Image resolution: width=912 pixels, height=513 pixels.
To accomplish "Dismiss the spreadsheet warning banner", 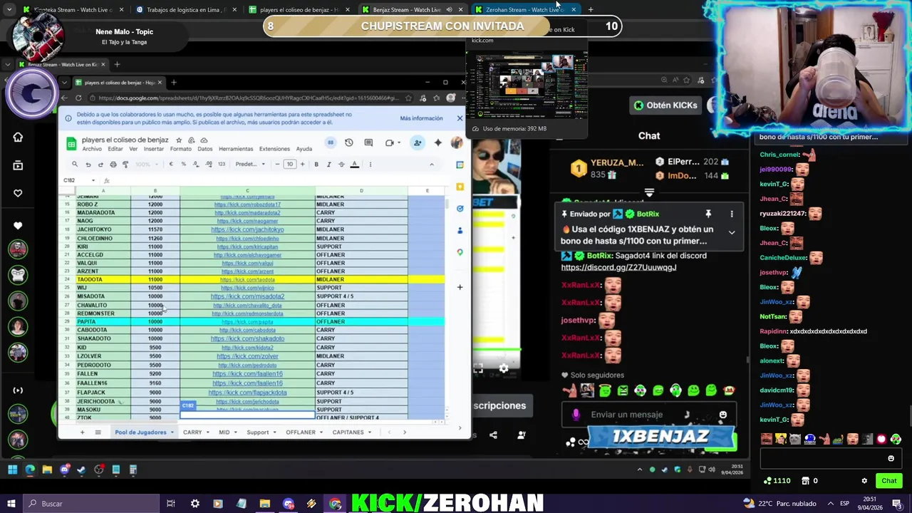I will click(460, 118).
